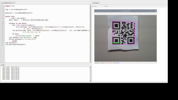Viewport: 178px width, 100px height.
Task: Maximize the code detector window
Action: click(x=153, y=11)
